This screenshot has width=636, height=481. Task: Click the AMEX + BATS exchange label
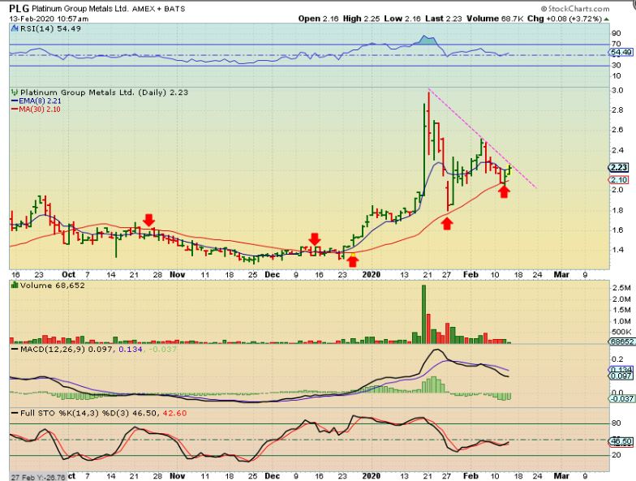tap(159, 8)
